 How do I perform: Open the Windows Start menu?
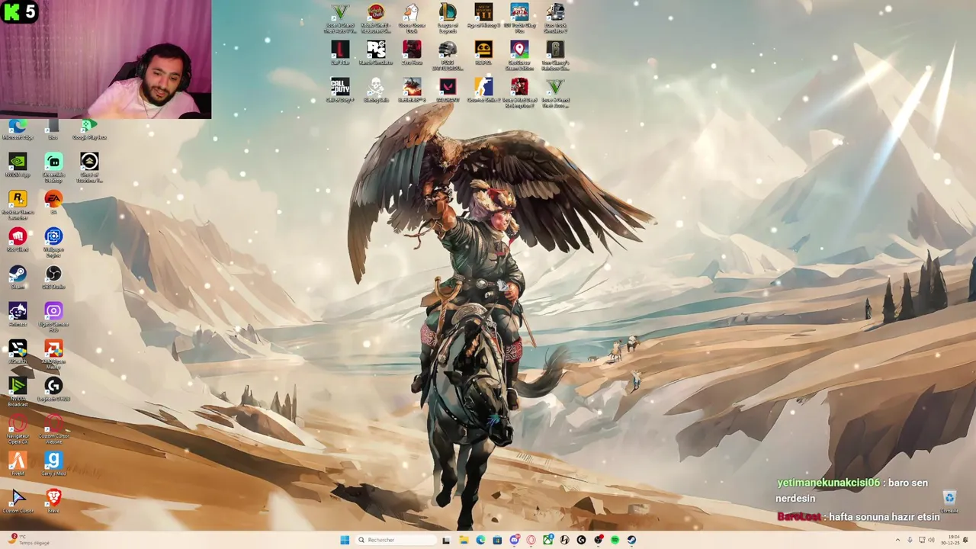pyautogui.click(x=345, y=540)
